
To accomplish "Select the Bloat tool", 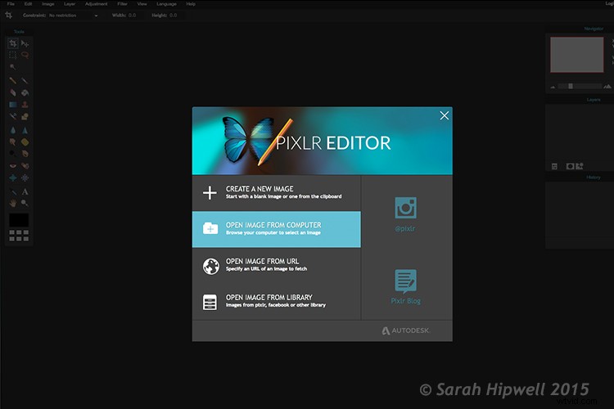I will [x=13, y=178].
